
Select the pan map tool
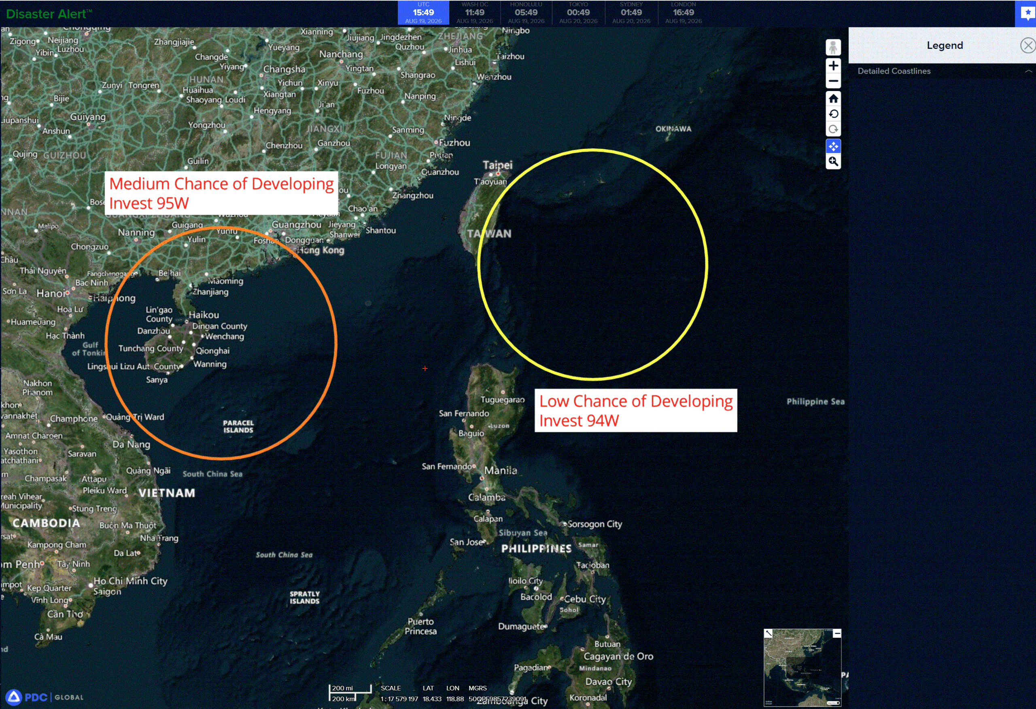[833, 146]
